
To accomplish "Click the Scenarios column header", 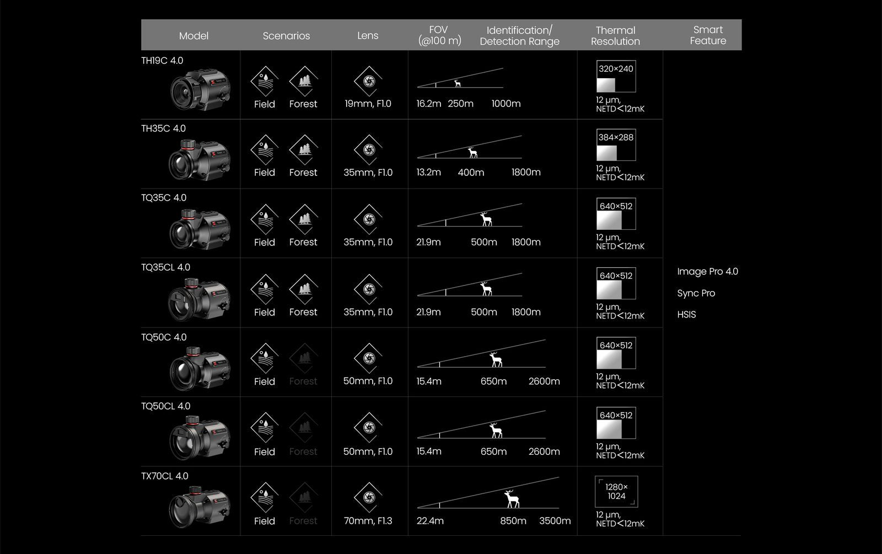I will point(286,36).
